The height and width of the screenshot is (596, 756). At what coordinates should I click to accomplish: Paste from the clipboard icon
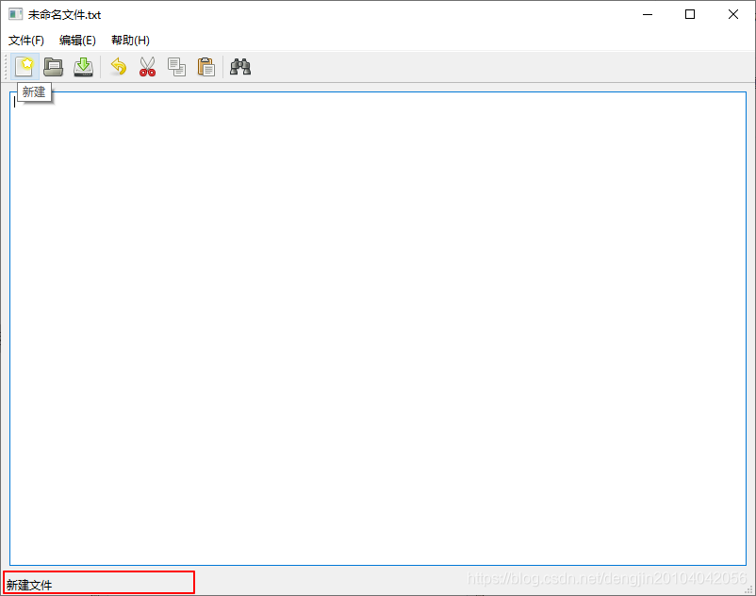coord(205,67)
